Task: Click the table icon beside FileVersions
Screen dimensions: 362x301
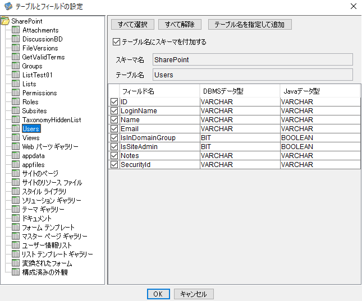Action: [x=16, y=48]
